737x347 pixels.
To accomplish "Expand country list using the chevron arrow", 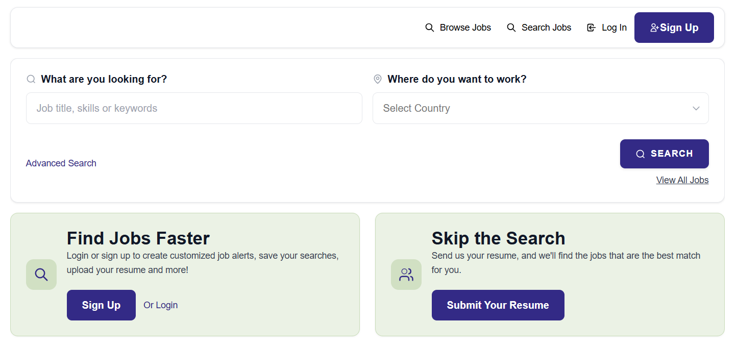I will pos(696,108).
